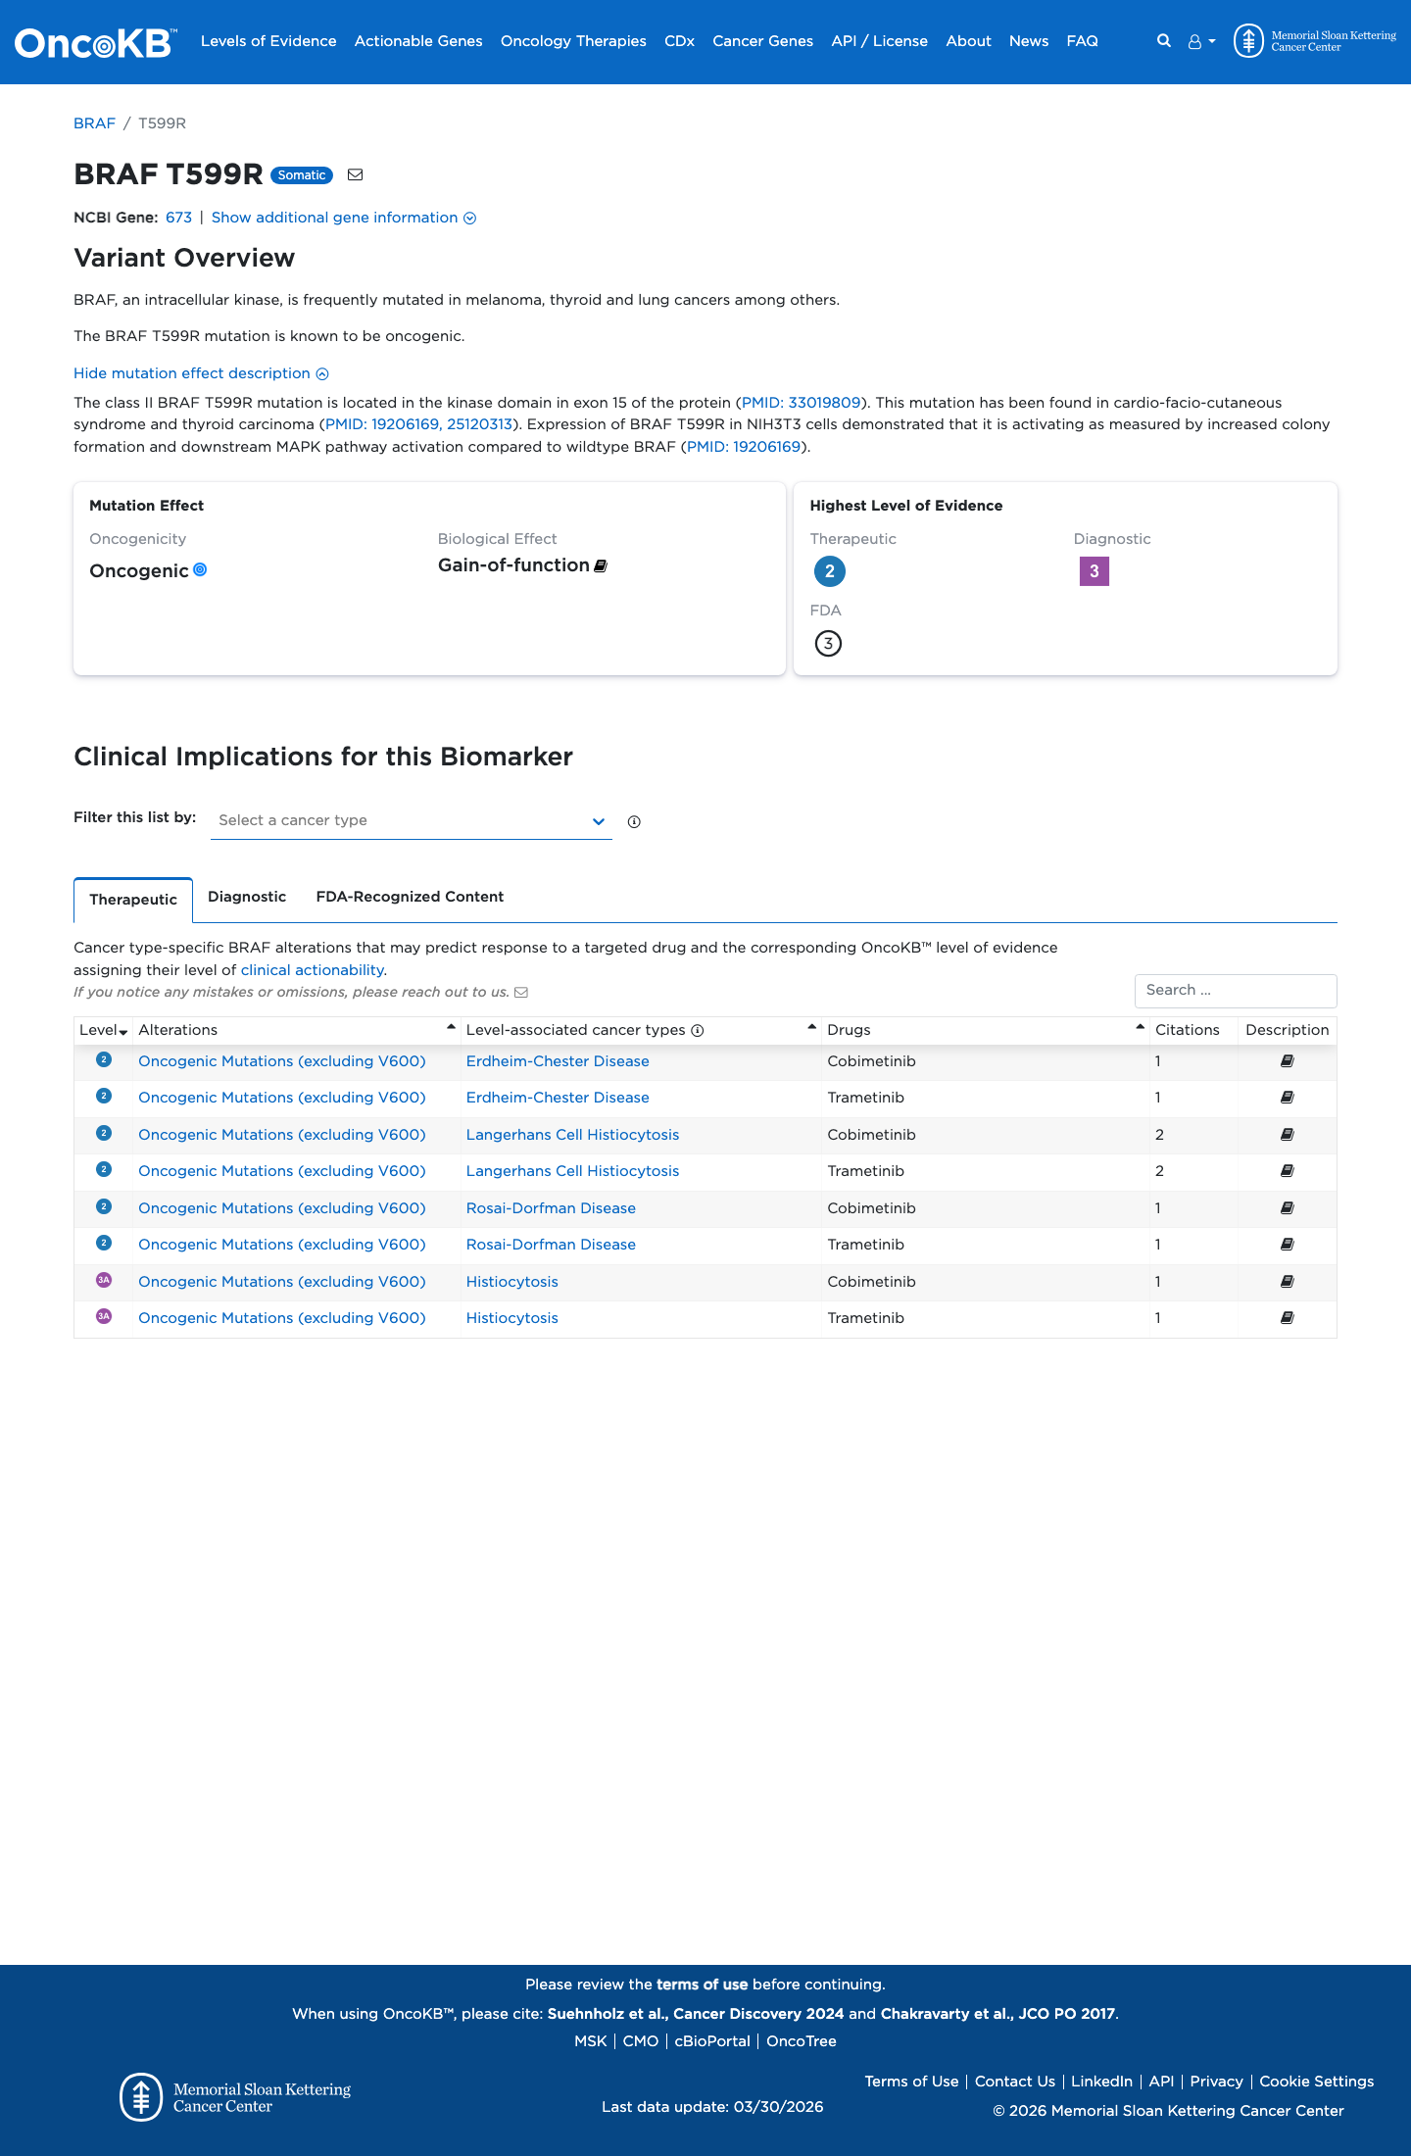Focus the table Search input field

tap(1236, 991)
